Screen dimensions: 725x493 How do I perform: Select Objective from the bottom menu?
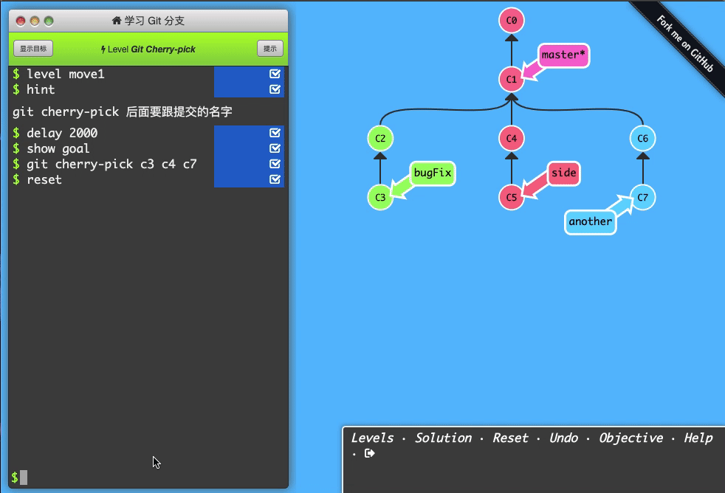[631, 438]
